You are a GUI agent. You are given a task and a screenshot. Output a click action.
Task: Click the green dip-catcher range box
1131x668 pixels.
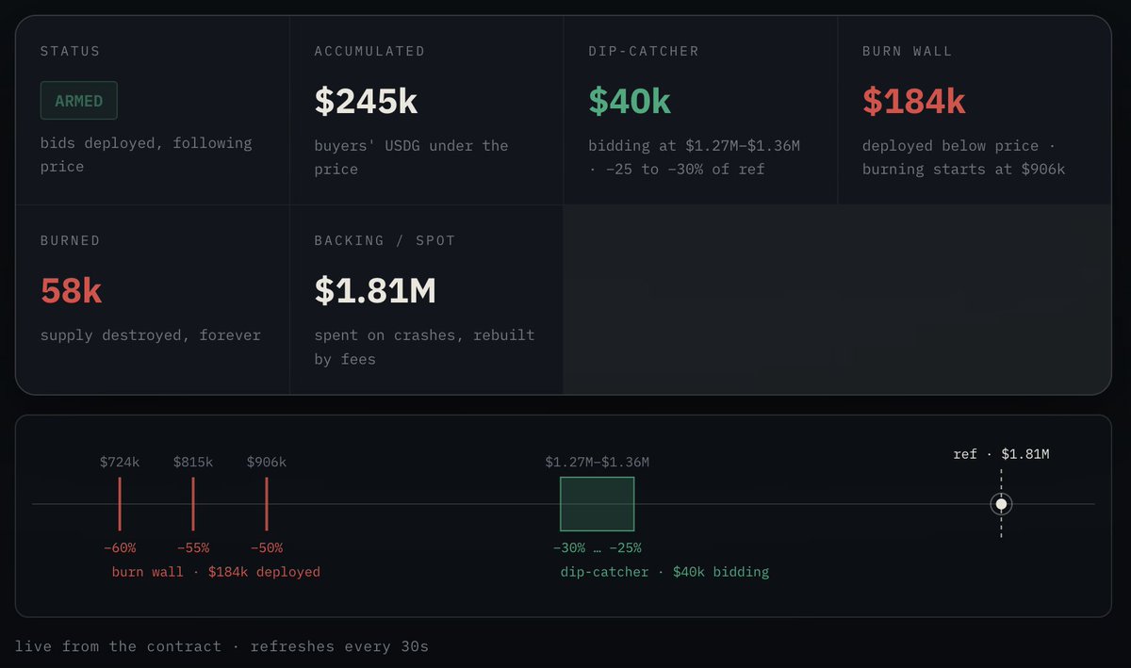tap(598, 504)
